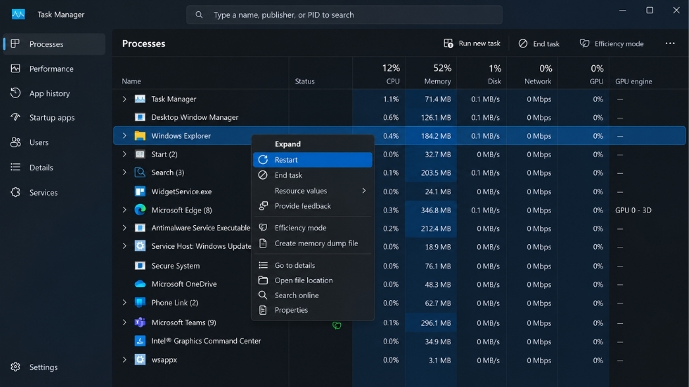Click the Performance sidebar icon

(15, 68)
